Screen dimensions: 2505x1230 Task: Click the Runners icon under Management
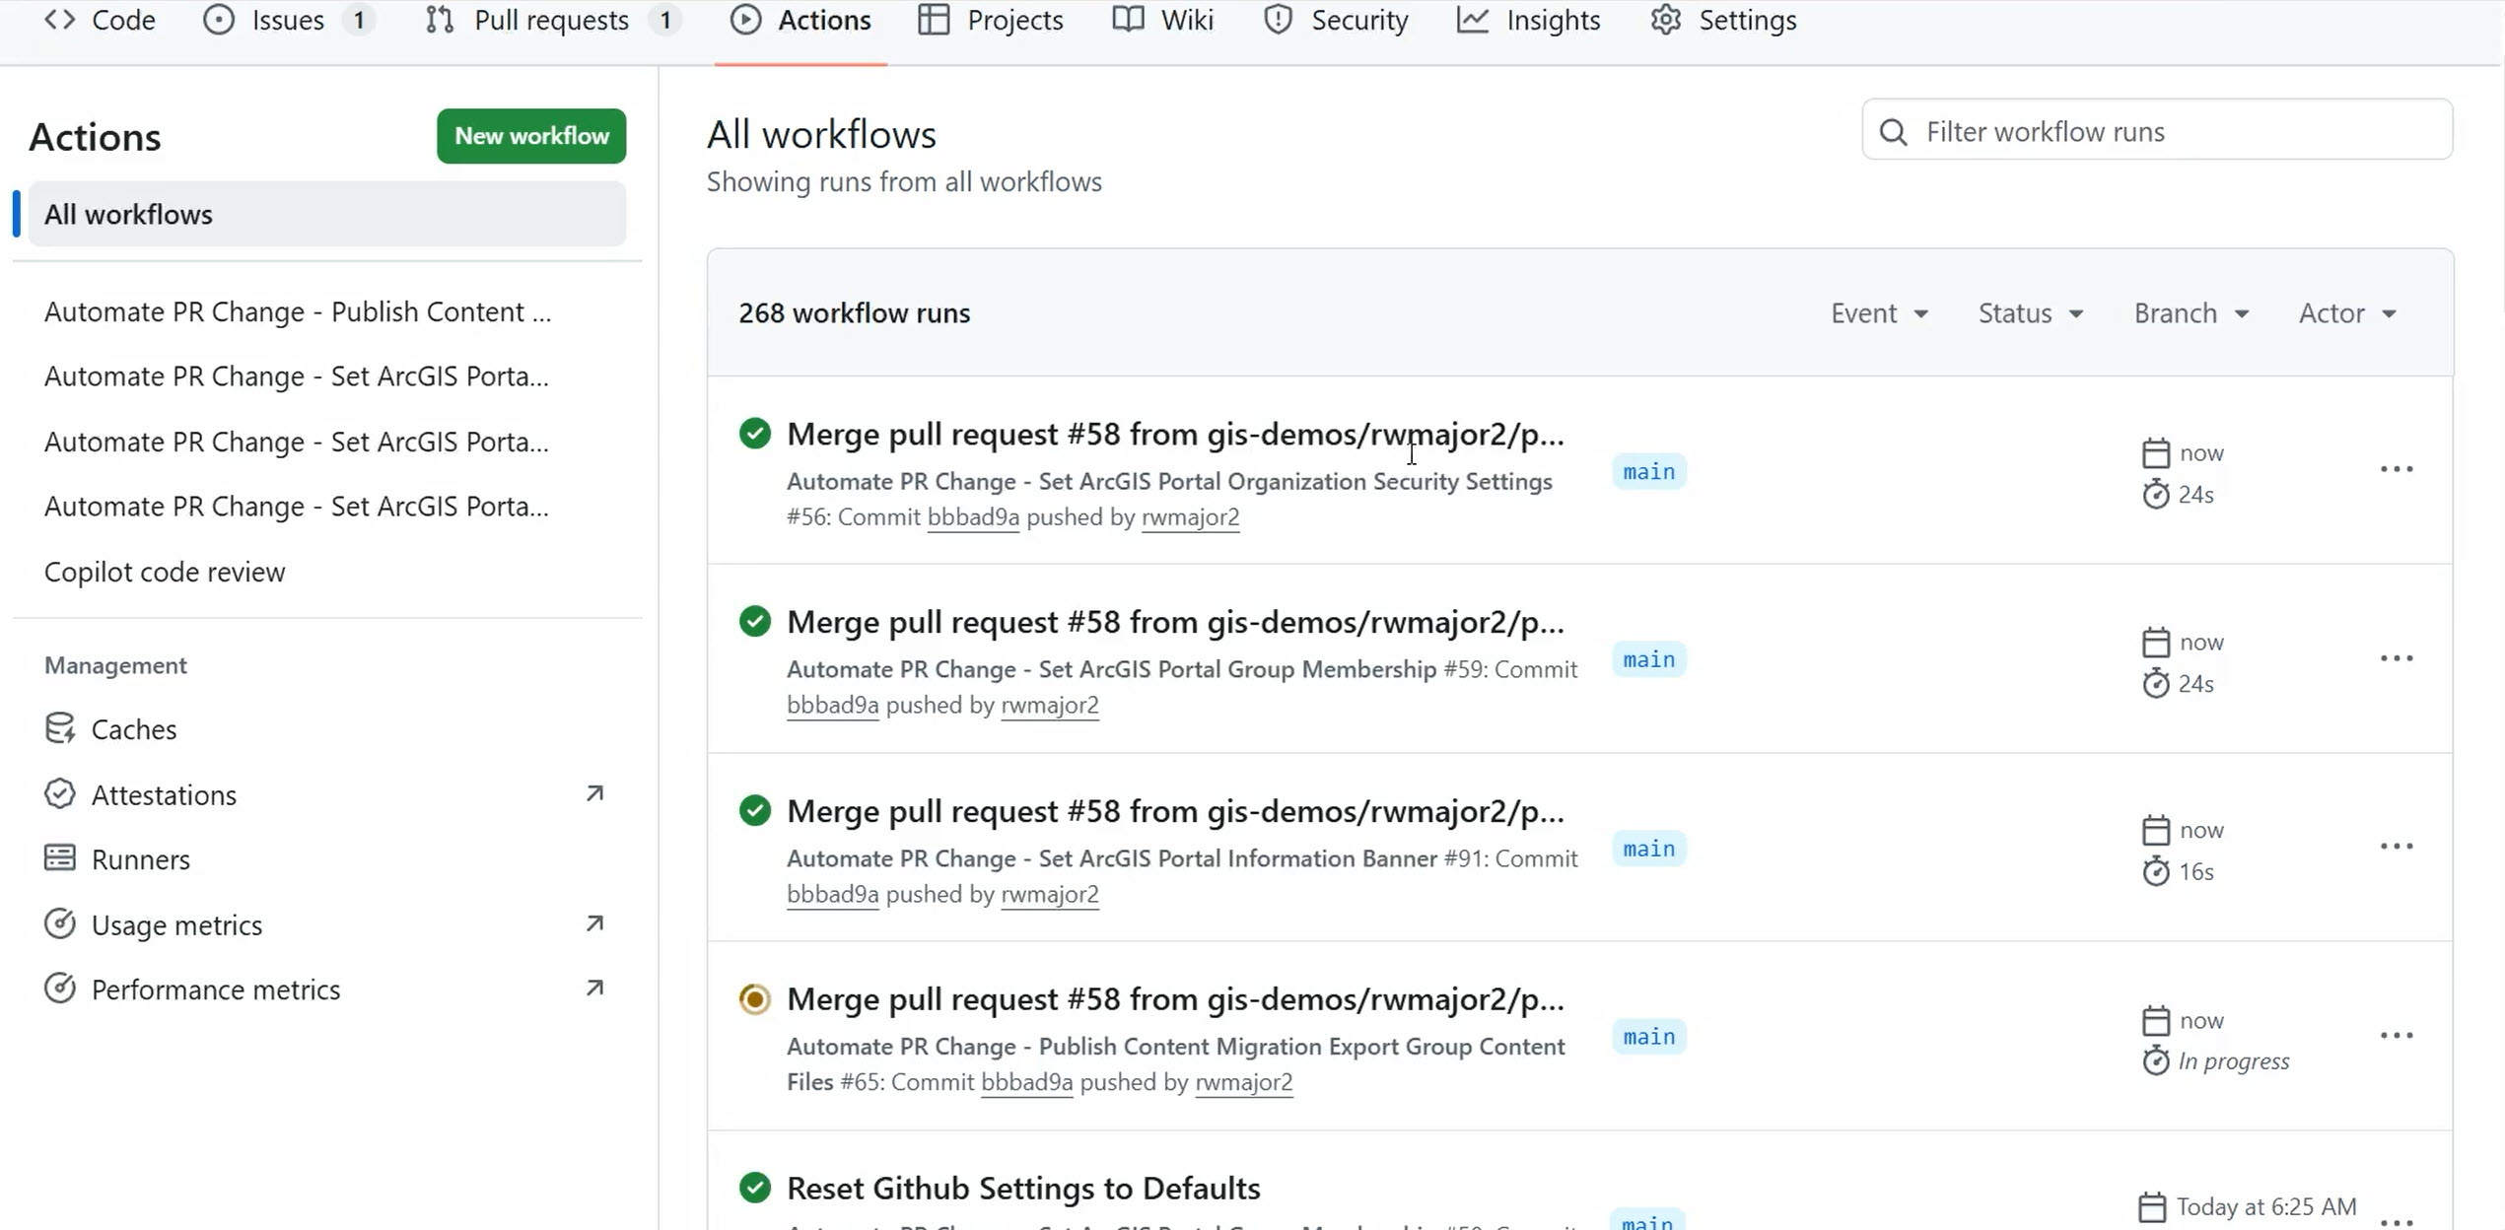tap(60, 857)
